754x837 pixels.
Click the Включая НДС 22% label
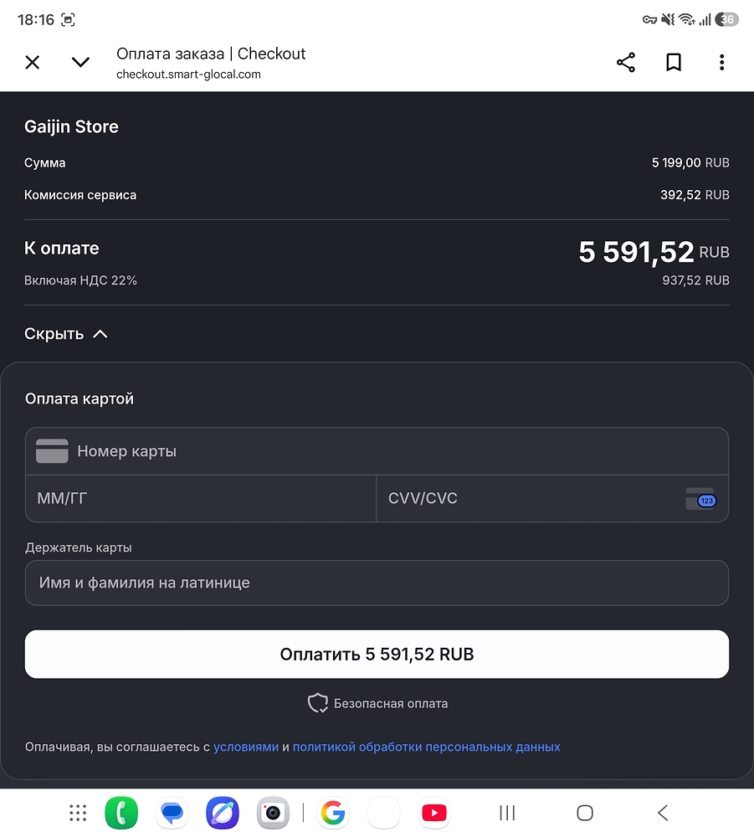80,280
